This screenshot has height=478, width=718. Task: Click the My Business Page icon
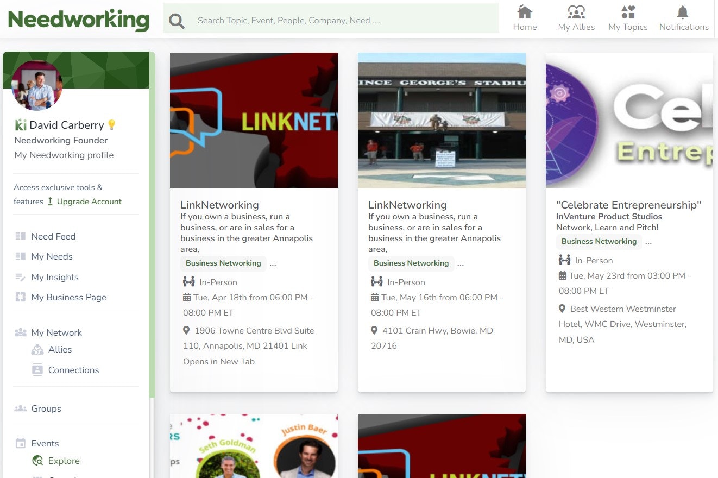click(x=21, y=297)
